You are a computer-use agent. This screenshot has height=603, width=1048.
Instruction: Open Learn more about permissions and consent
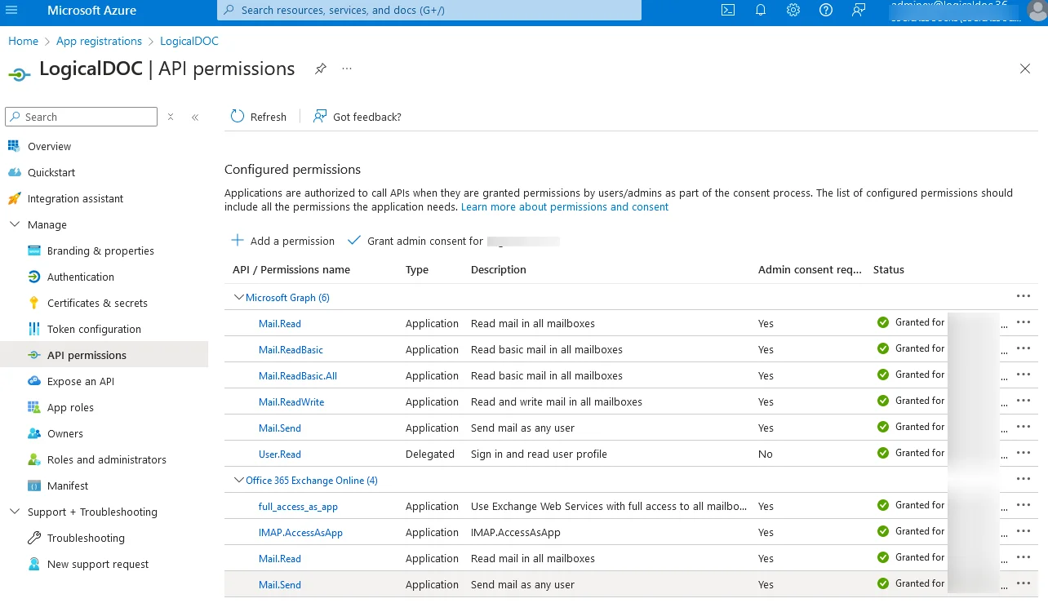[564, 206]
